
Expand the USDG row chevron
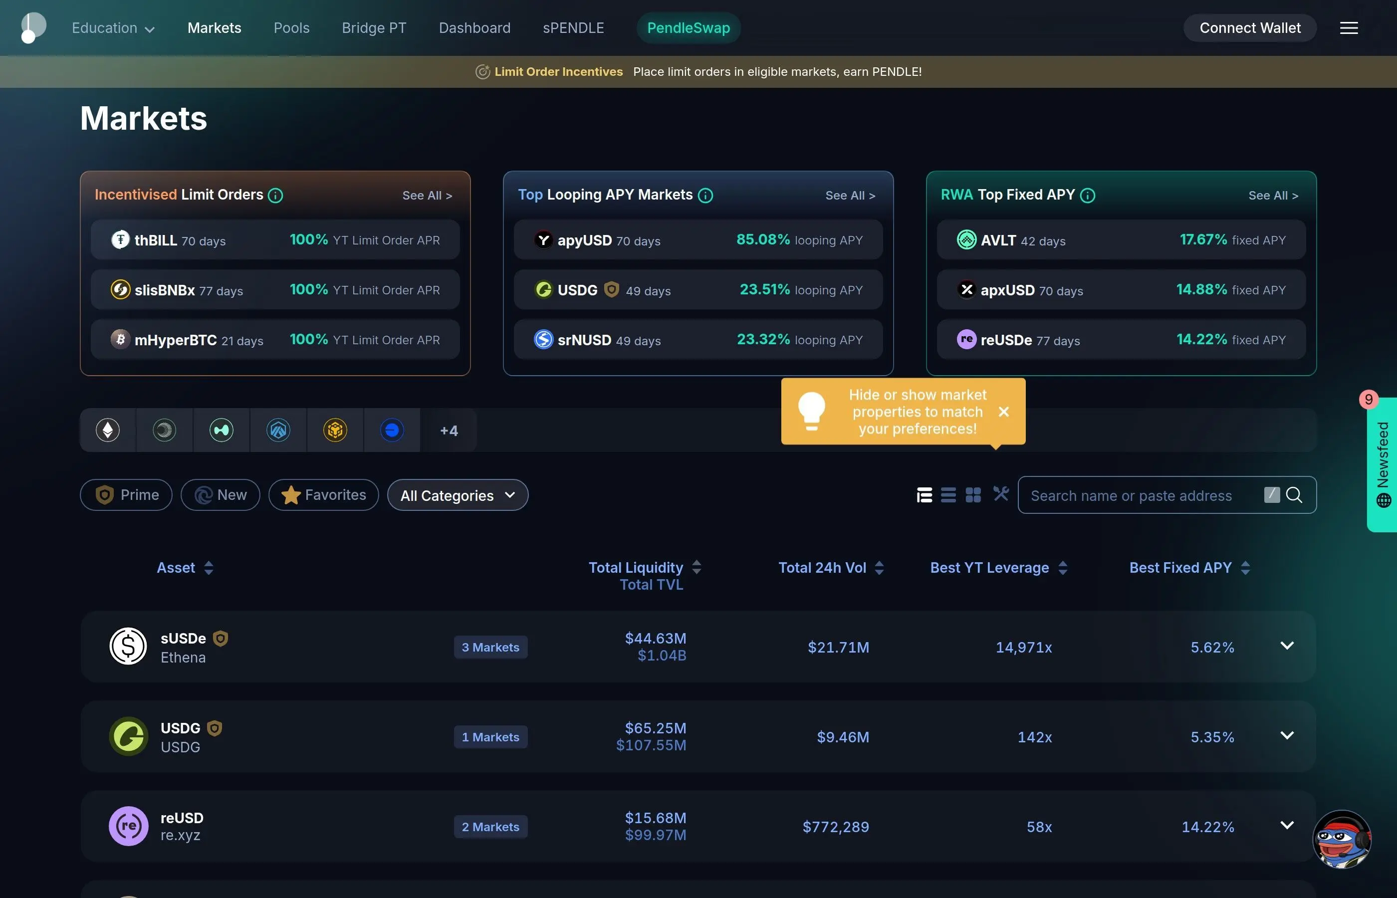(x=1287, y=735)
